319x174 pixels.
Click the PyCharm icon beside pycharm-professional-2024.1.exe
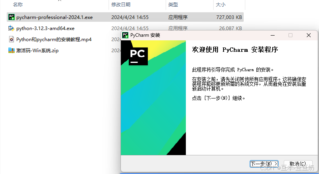point(11,17)
